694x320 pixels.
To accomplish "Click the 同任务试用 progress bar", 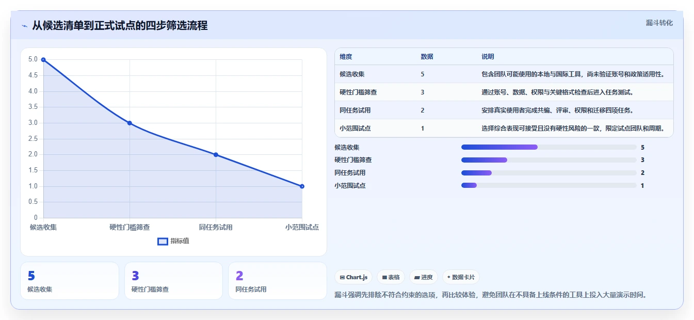I will tap(548, 173).
